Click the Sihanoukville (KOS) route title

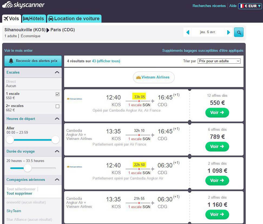[25, 30]
